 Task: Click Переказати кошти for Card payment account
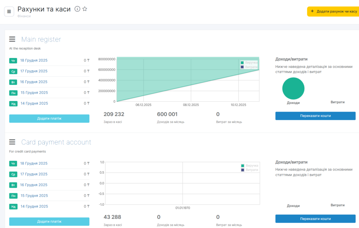pos(315,219)
